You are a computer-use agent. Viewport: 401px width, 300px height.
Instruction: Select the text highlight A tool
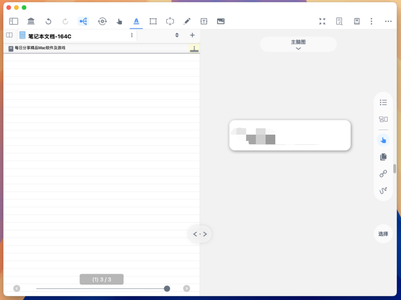click(x=136, y=21)
